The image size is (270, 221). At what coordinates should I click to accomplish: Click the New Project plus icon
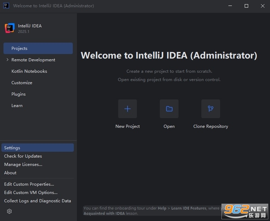click(x=128, y=109)
